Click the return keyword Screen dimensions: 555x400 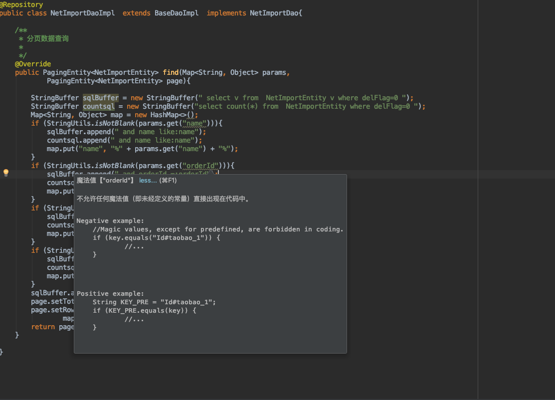(x=43, y=327)
